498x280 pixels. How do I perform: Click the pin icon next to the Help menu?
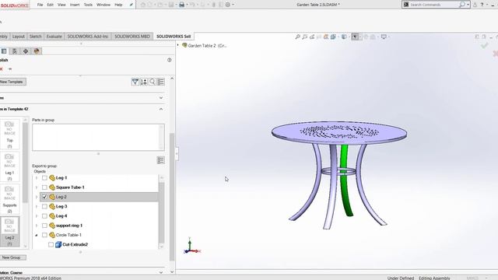(132, 5)
